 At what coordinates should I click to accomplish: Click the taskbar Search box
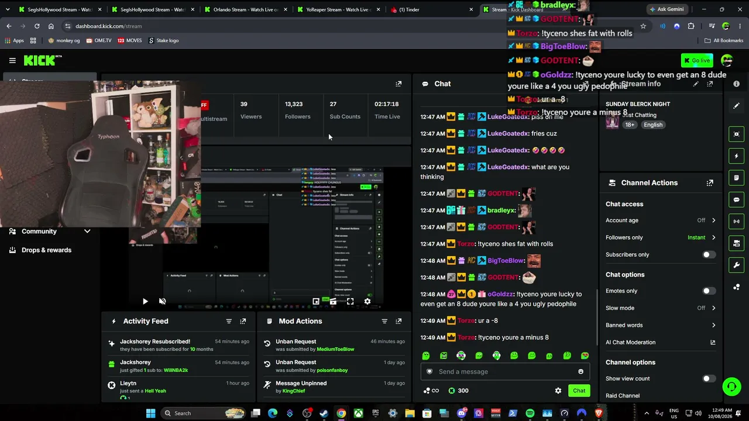202,413
